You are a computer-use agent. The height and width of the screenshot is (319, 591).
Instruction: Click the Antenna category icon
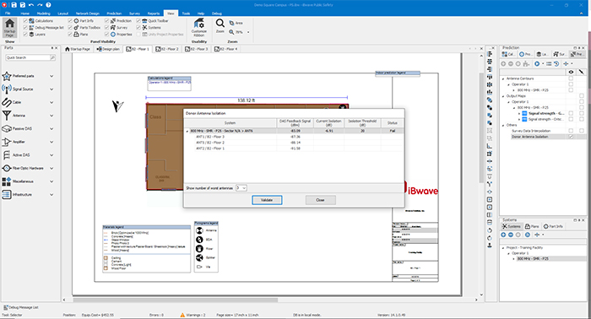click(7, 116)
